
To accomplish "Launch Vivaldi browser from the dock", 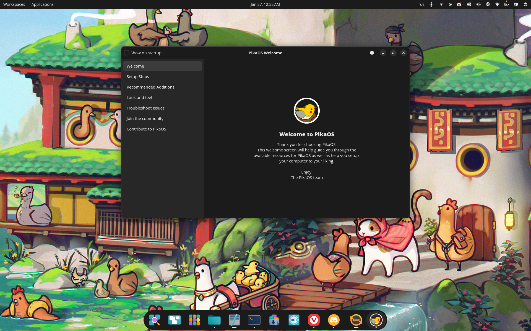I will 314,320.
